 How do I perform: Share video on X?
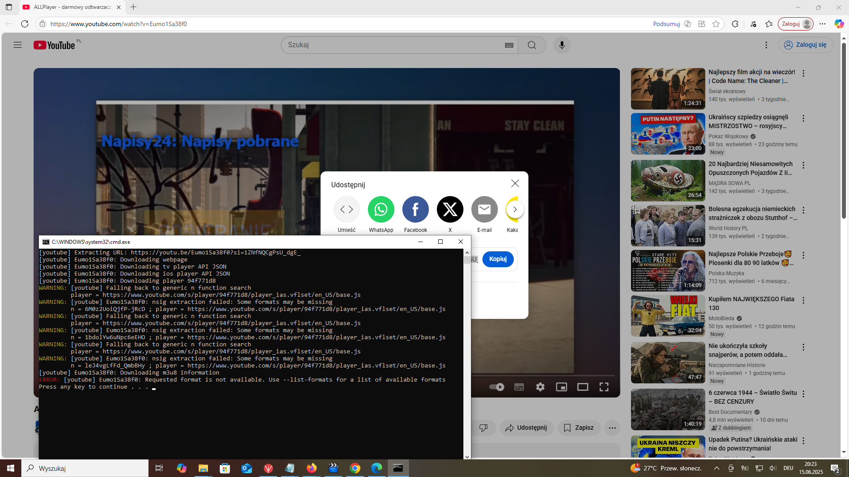point(450,210)
